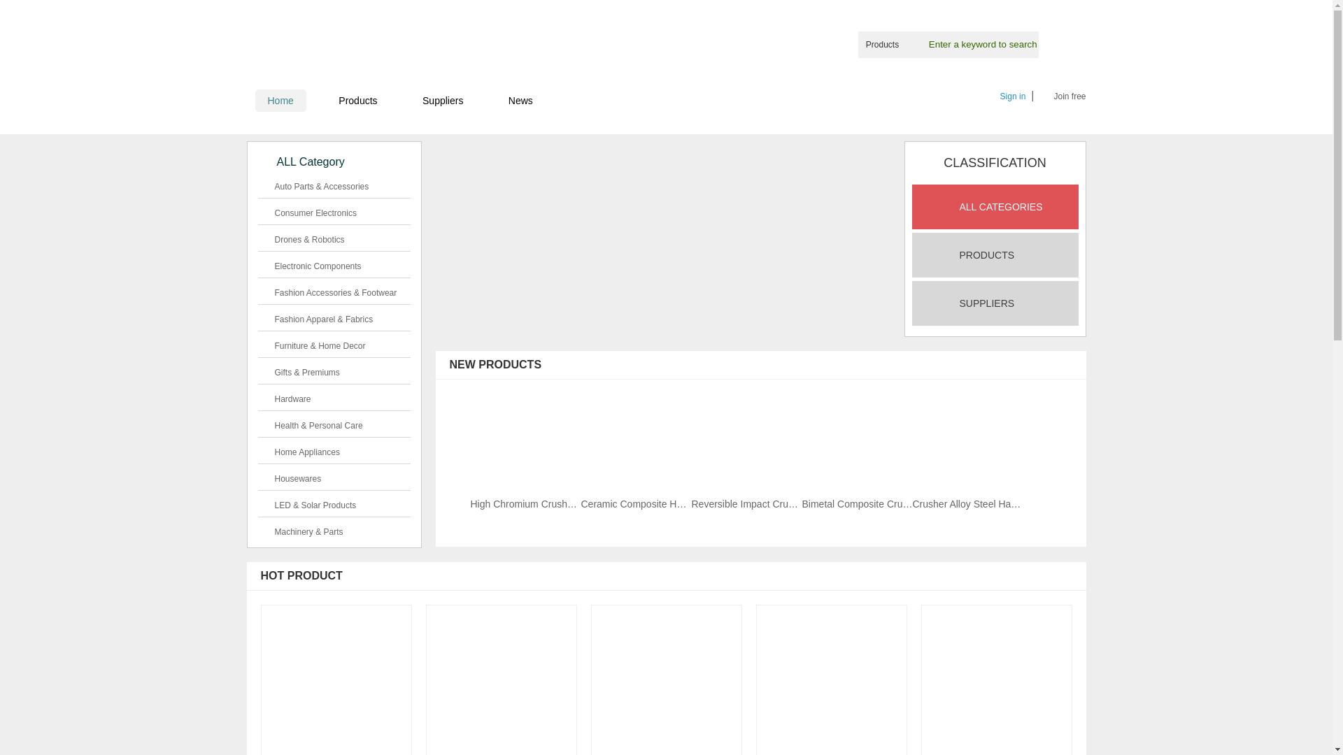The width and height of the screenshot is (1343, 755).
Task: Open the News navigation tab
Action: [520, 101]
